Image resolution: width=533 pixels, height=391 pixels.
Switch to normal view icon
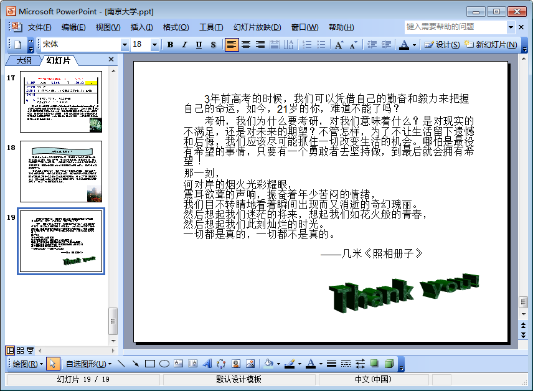point(10,351)
